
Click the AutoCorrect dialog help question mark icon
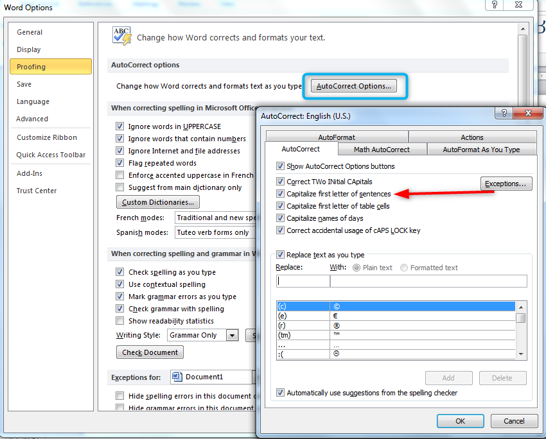click(x=504, y=113)
